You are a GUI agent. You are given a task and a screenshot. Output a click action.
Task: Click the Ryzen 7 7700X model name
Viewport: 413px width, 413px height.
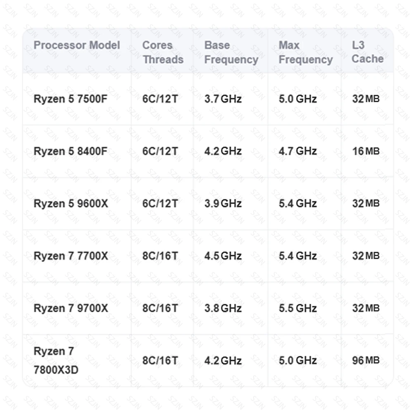71,256
